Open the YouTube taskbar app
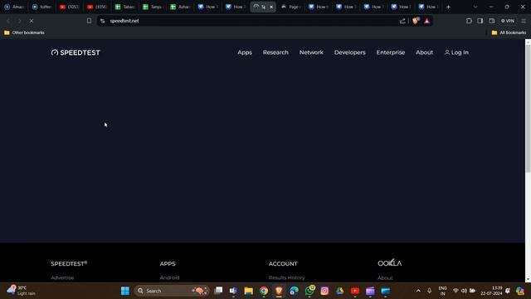 [355, 291]
